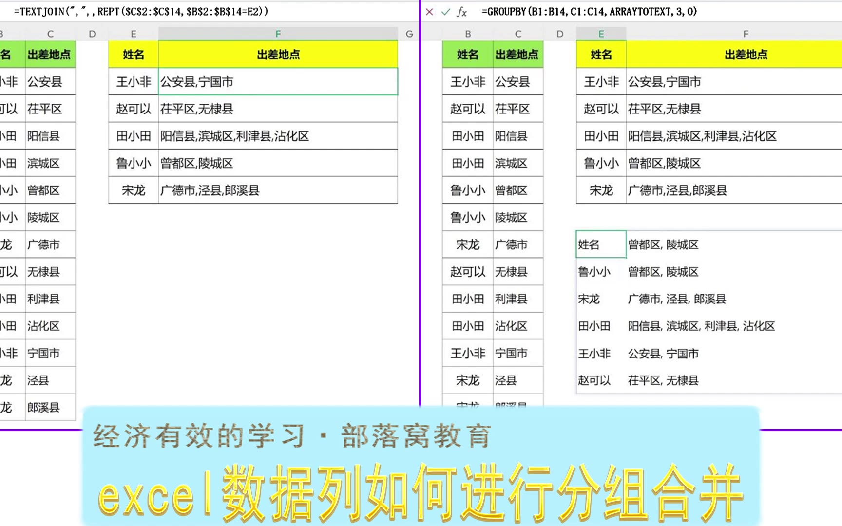This screenshot has height=526, width=842.
Task: Select highlighted column E header in right sheet
Action: 601,34
